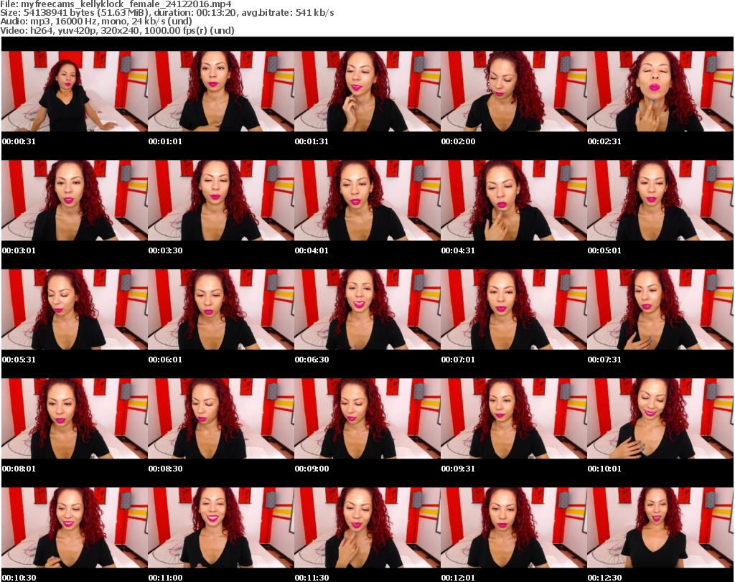Select the thumbnail frame at 00:01:31
This screenshot has height=582, width=735.
pos(367,91)
